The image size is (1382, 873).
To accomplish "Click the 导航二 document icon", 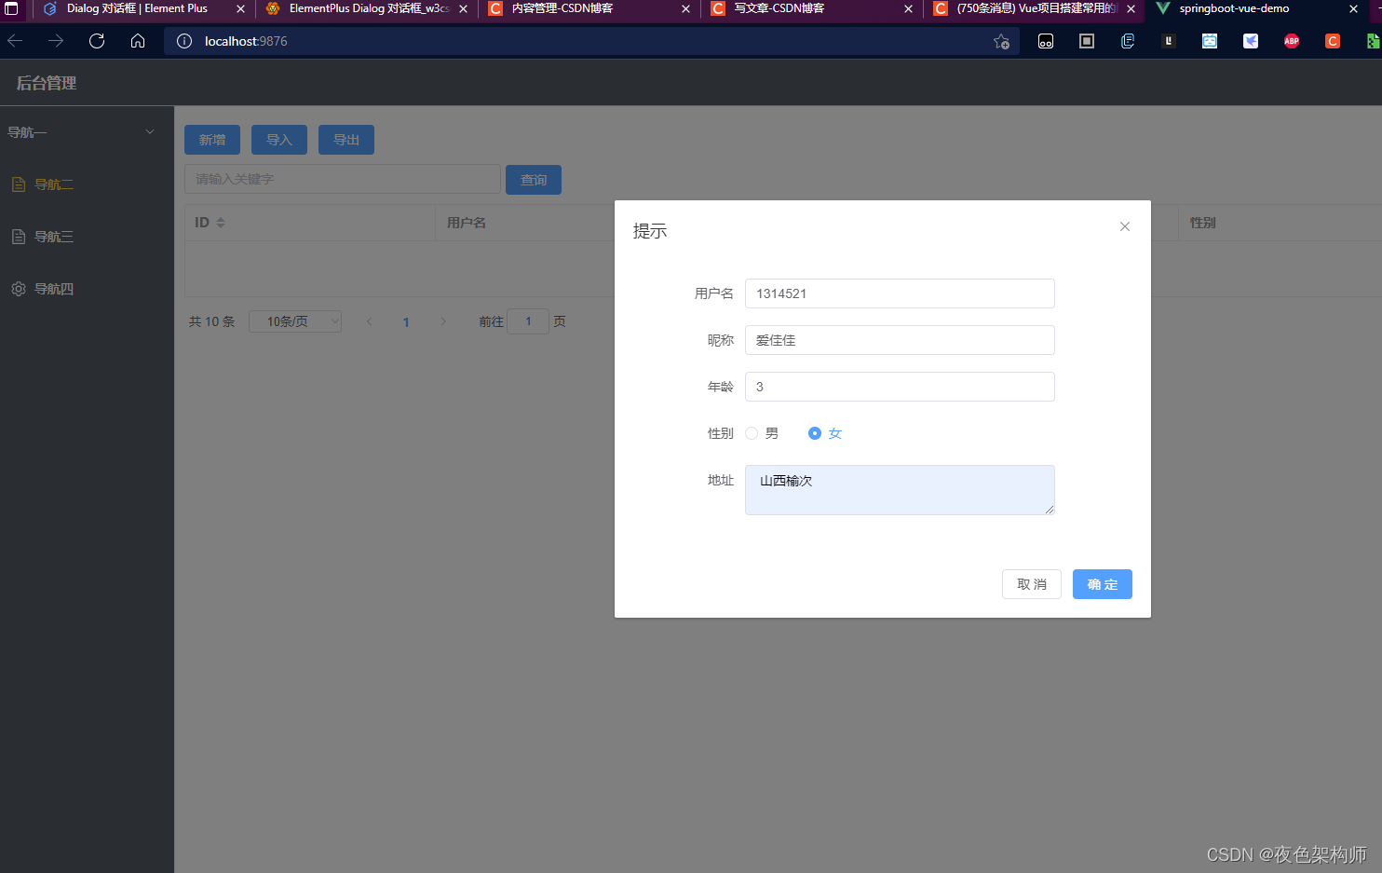I will [x=19, y=184].
